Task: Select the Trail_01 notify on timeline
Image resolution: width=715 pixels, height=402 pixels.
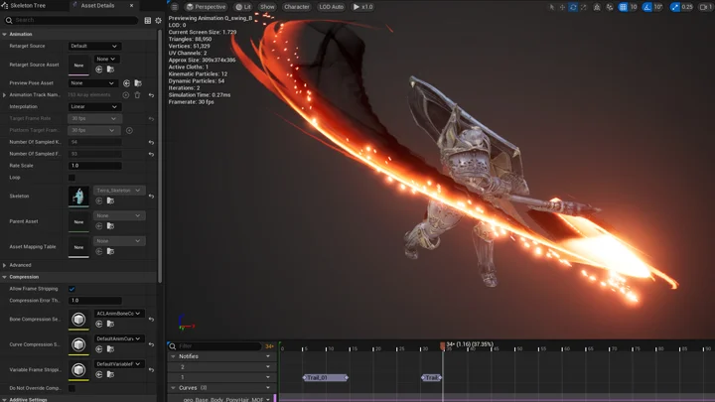Action: (x=326, y=377)
